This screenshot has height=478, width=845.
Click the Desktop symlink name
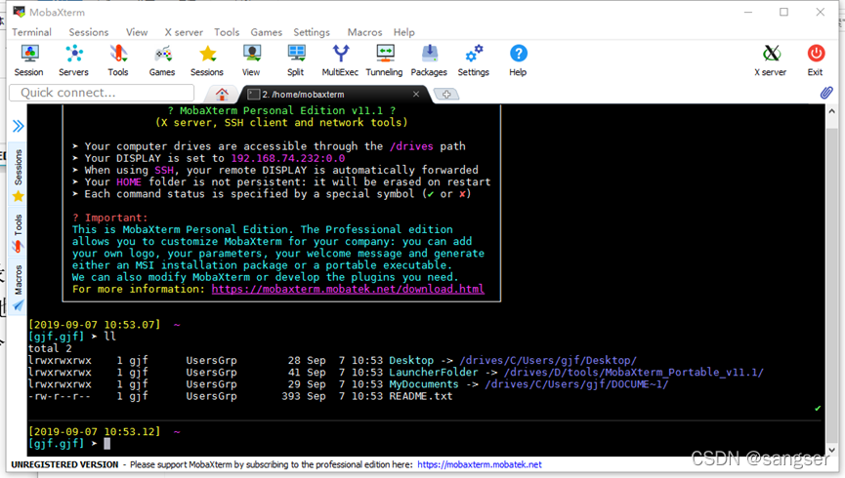pos(411,361)
